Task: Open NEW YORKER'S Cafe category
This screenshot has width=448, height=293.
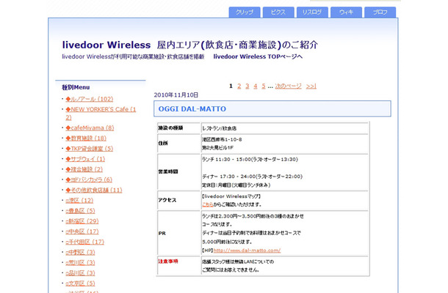Action: point(101,113)
